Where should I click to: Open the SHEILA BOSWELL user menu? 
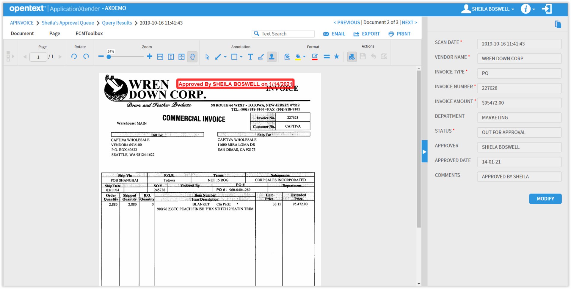point(488,9)
